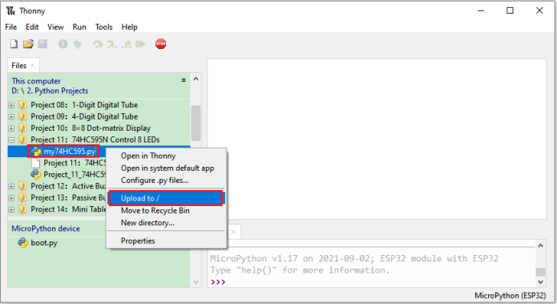Viewport: 557px width, 304px height.
Task: Click the Step into toolbar icon
Action: [112, 44]
